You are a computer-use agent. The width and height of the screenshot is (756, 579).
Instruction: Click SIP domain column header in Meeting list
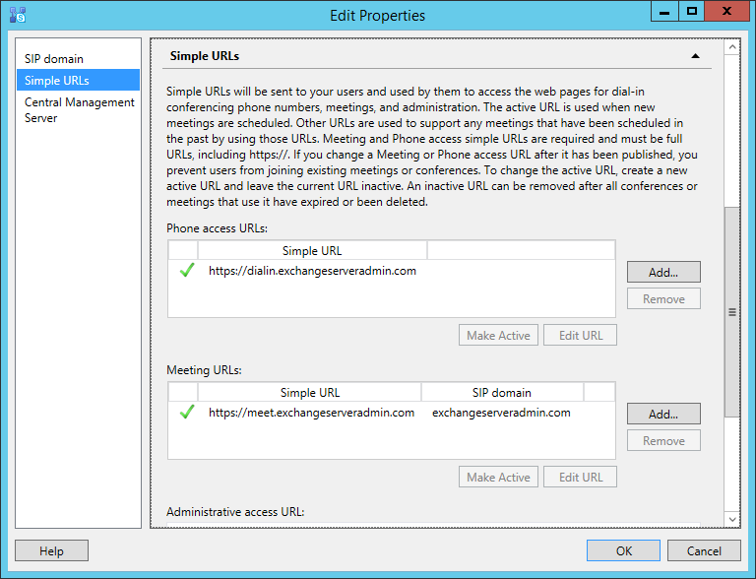(x=502, y=393)
